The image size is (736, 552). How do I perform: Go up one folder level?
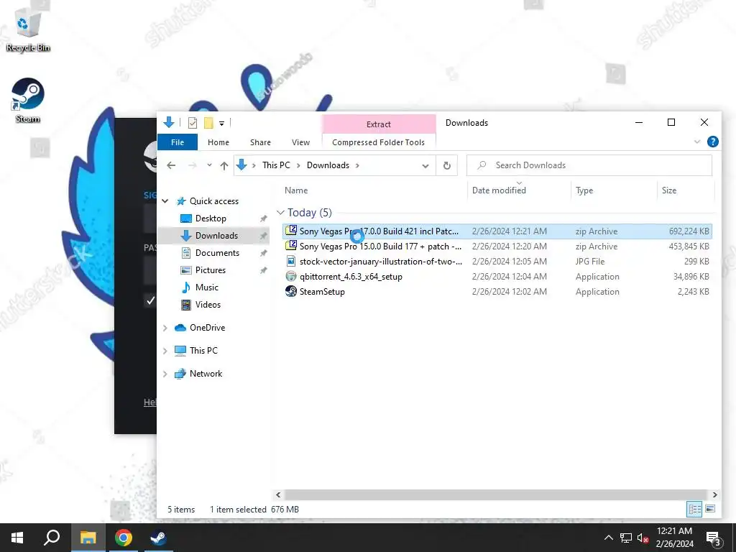click(224, 165)
